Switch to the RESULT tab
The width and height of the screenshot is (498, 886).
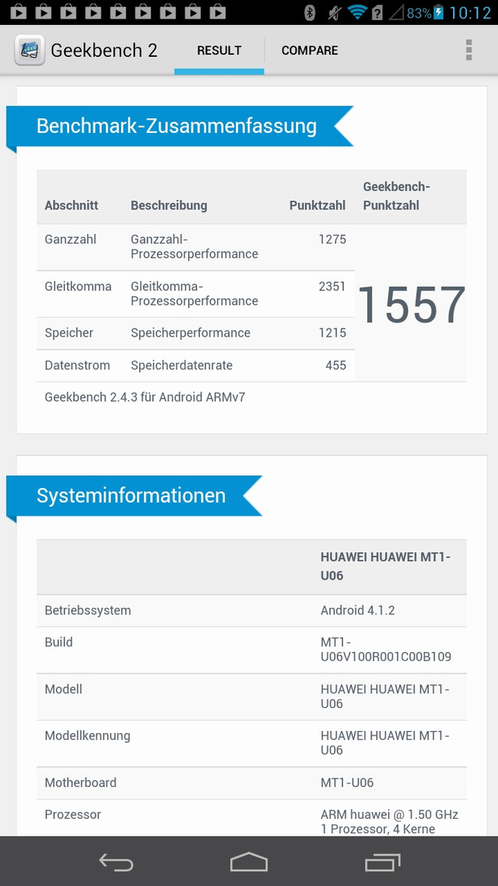[x=219, y=50]
